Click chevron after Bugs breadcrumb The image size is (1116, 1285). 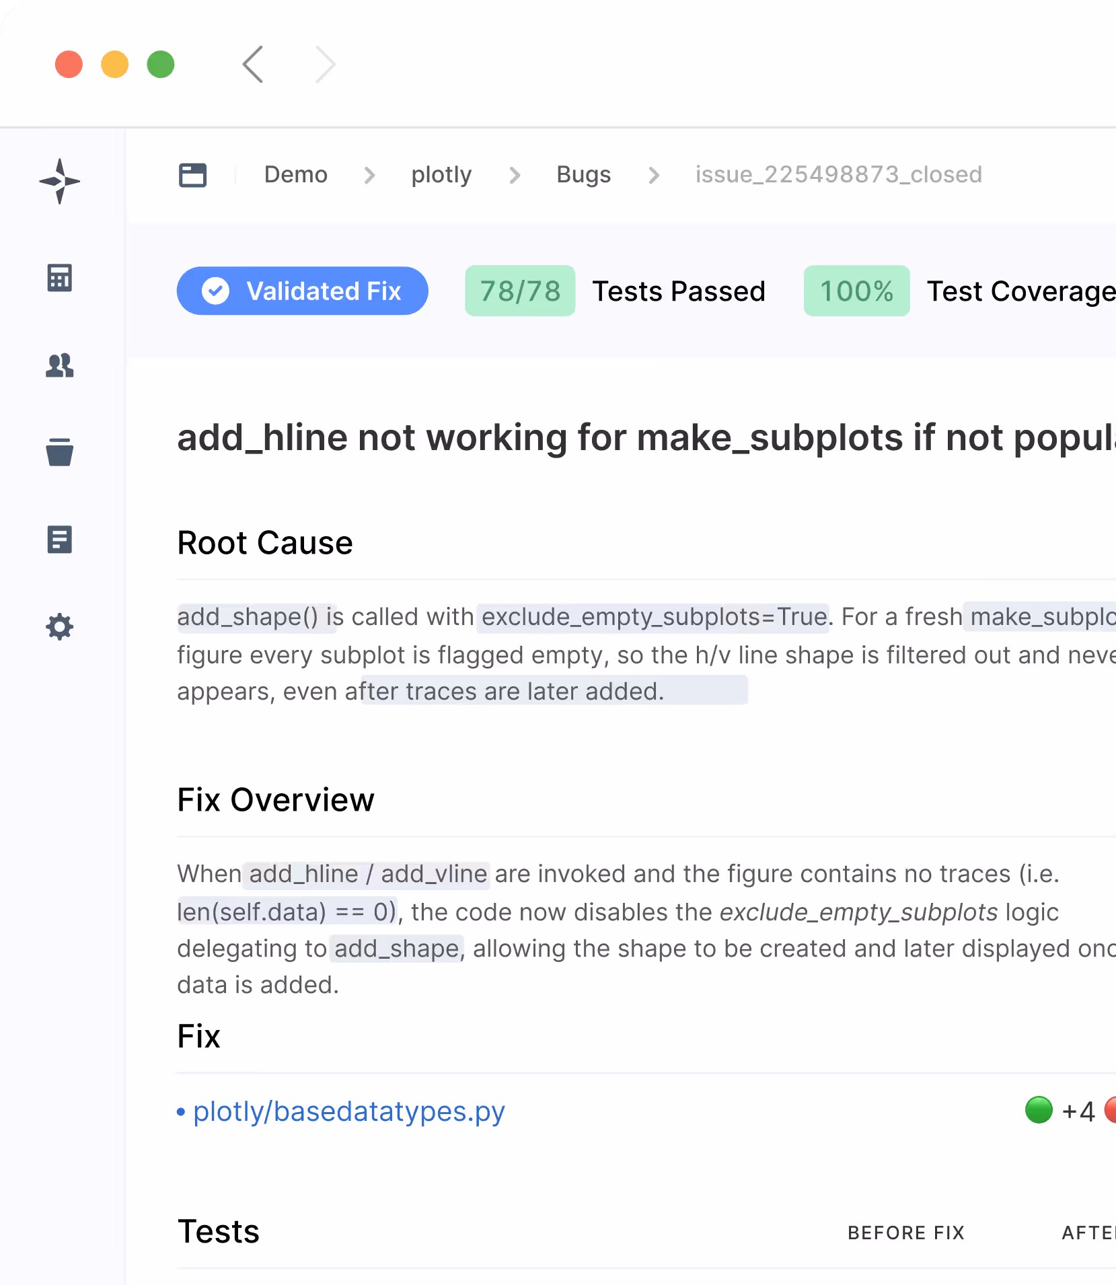[654, 176]
